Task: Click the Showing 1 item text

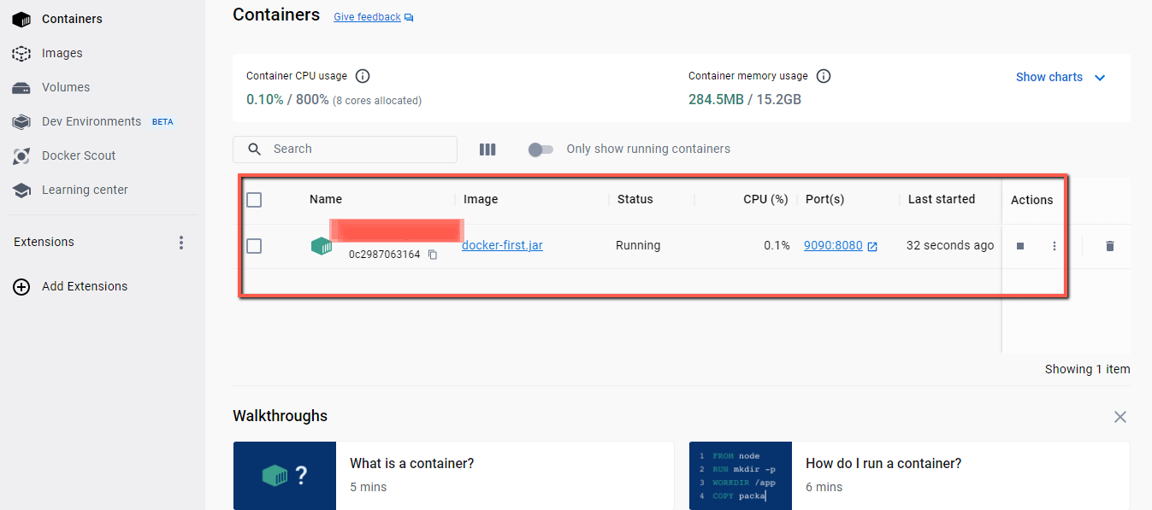Action: point(1087,369)
